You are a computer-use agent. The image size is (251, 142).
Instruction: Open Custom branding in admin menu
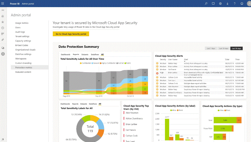[x=23, y=63]
